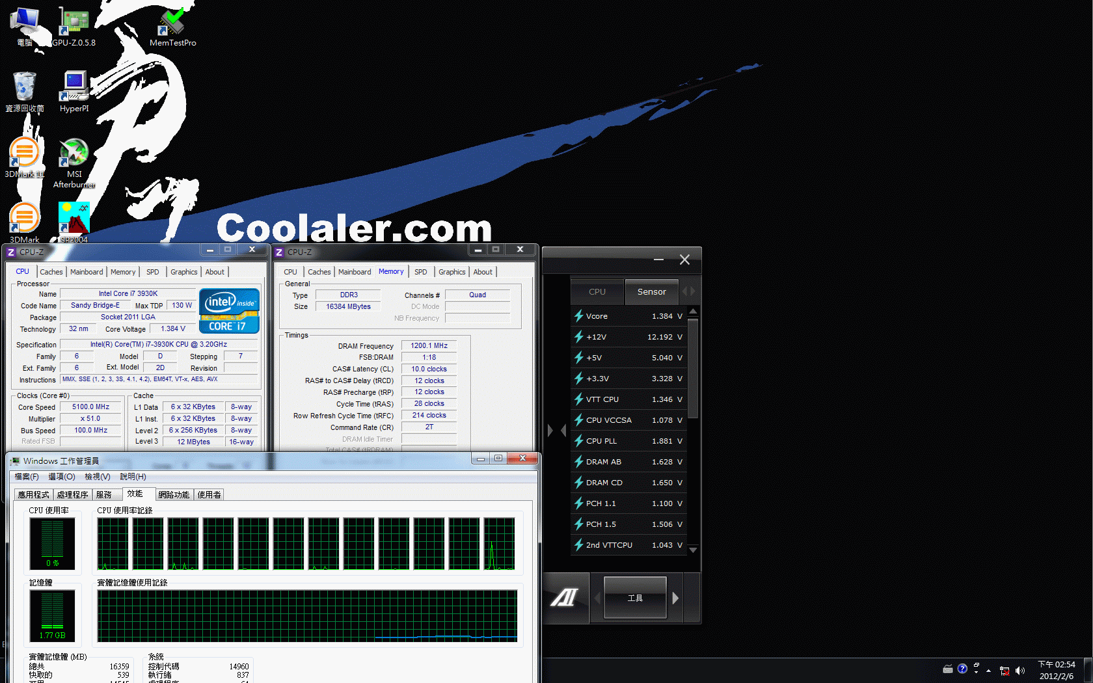
Task: Click the sensor list scroll-up arrow
Action: point(693,311)
